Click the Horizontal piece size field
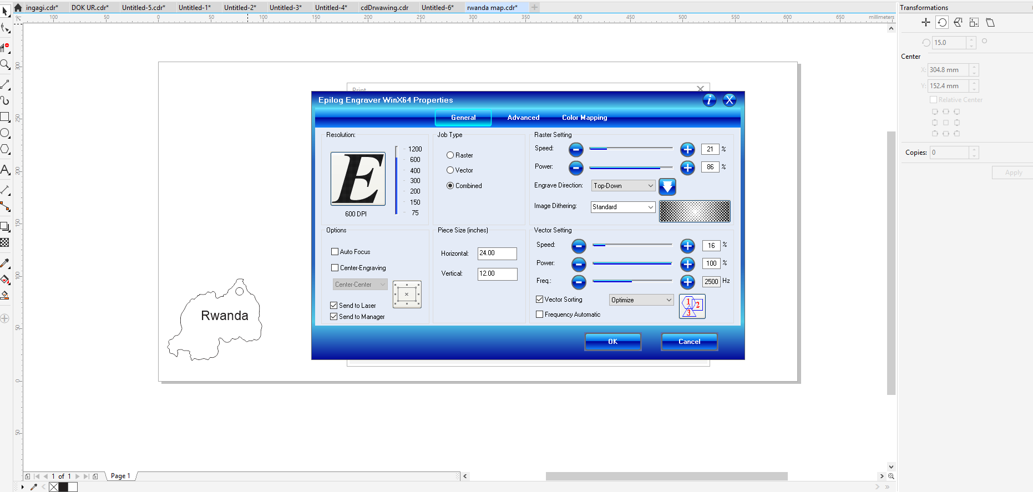The height and width of the screenshot is (492, 1033). tap(497, 253)
